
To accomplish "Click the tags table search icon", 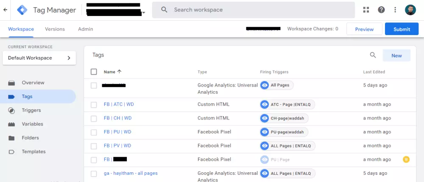I will click(373, 55).
